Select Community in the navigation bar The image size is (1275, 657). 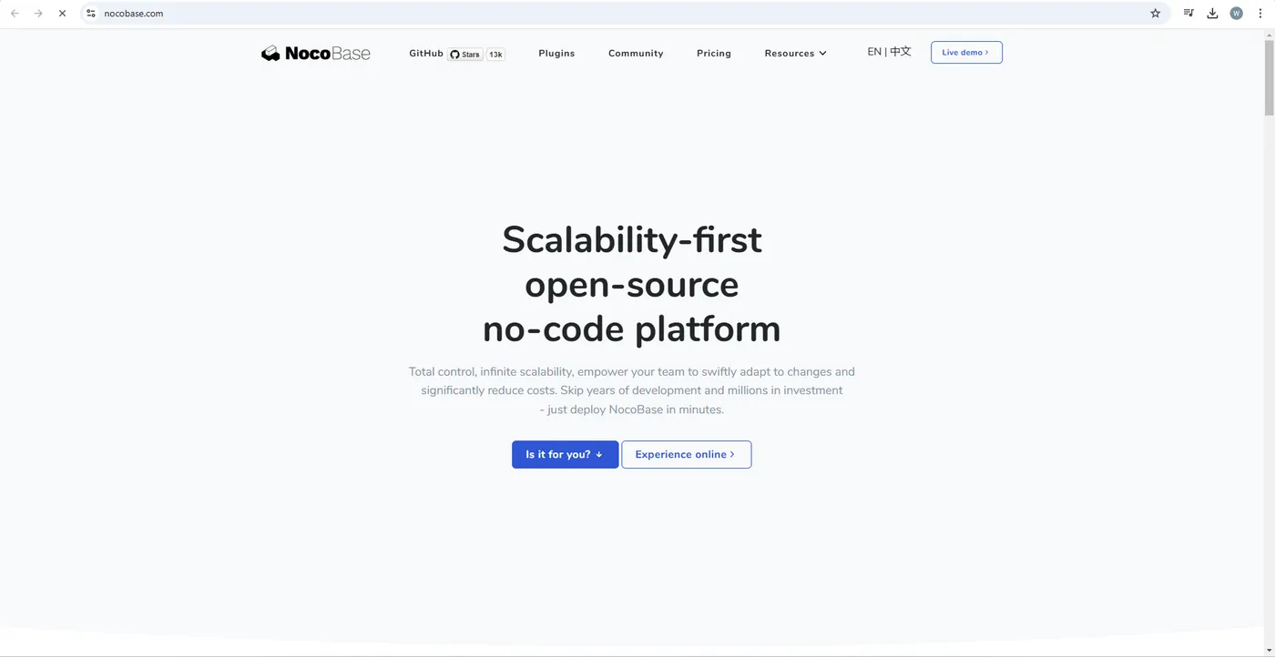636,53
